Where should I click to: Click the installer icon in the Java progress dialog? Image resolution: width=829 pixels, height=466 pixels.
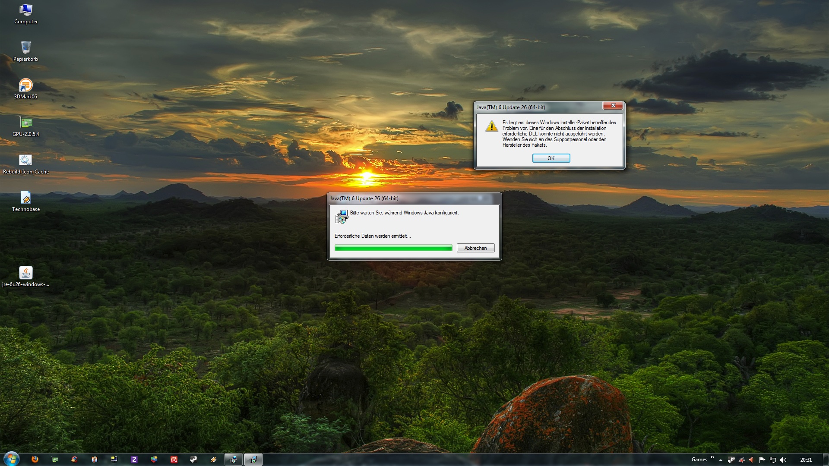(x=342, y=217)
